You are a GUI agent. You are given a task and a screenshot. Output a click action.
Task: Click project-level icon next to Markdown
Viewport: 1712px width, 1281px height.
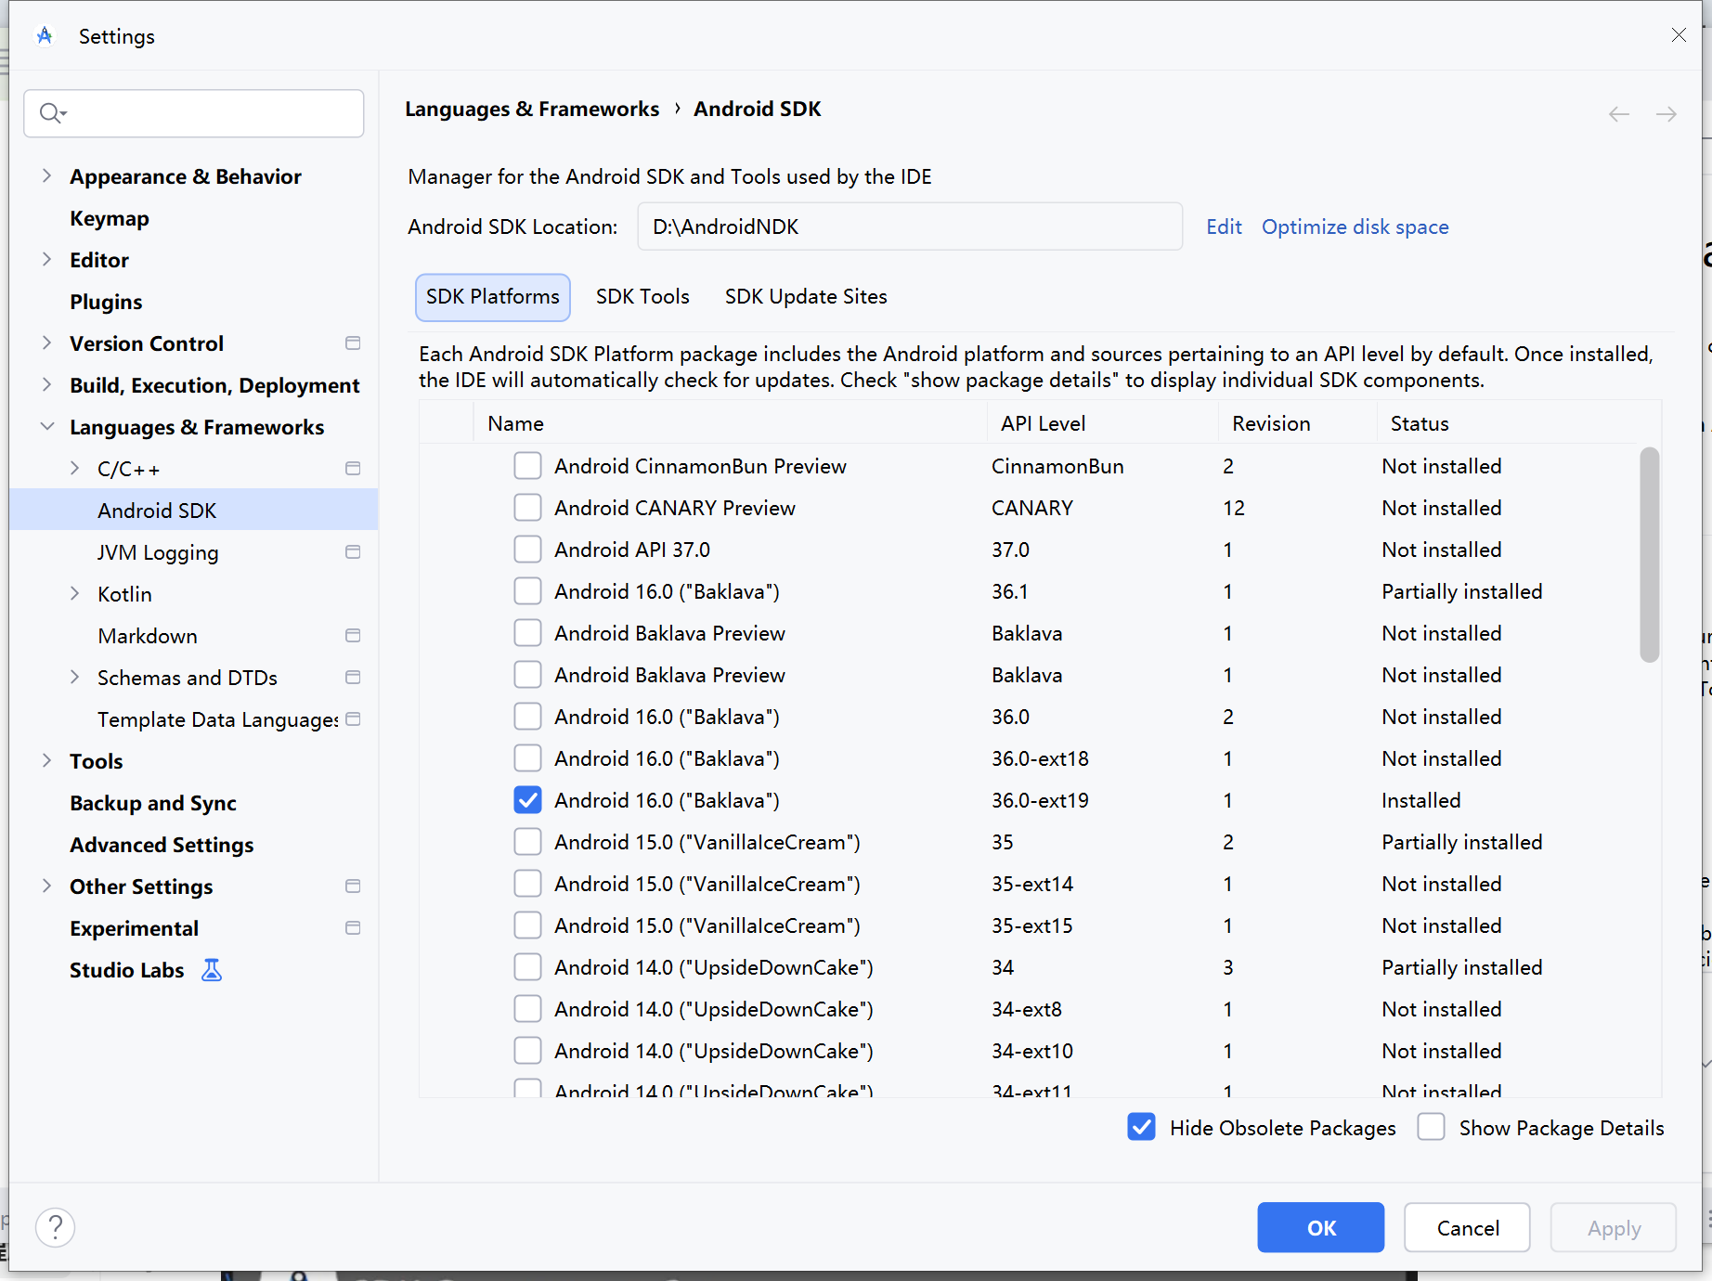tap(353, 636)
